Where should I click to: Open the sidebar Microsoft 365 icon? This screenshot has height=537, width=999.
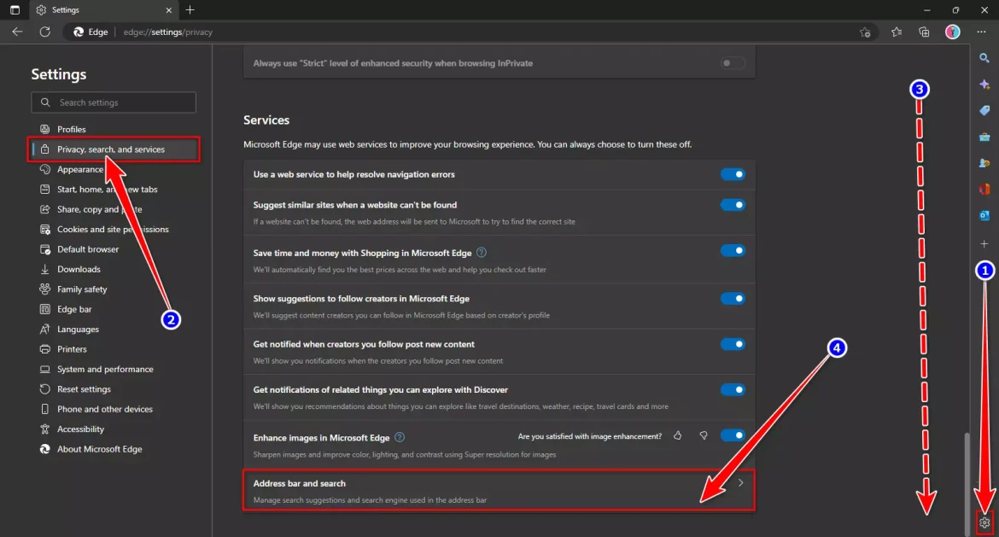pos(984,190)
